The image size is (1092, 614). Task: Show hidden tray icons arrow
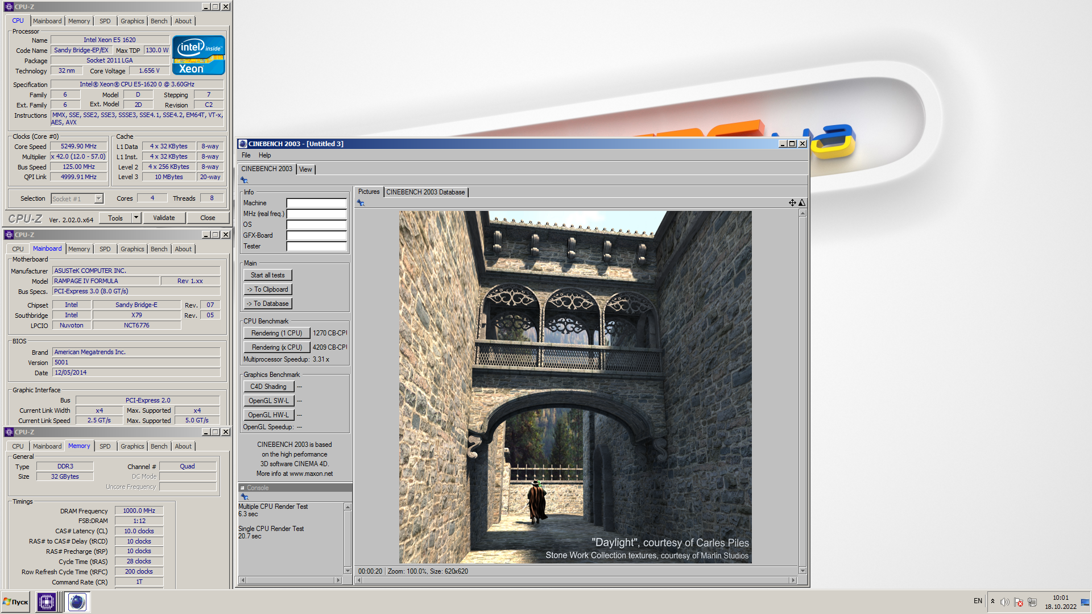click(x=992, y=601)
